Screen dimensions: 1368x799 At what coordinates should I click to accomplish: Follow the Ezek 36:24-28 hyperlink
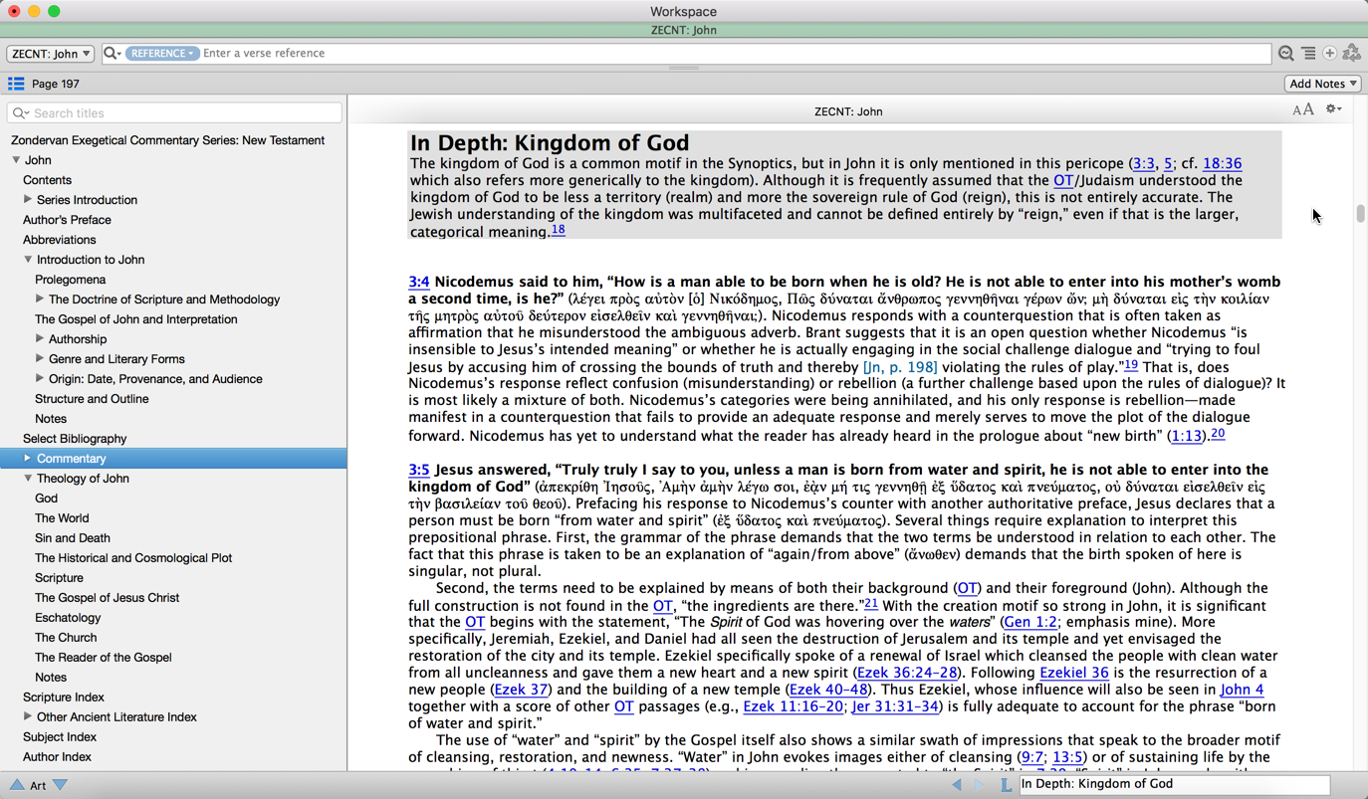click(x=907, y=673)
